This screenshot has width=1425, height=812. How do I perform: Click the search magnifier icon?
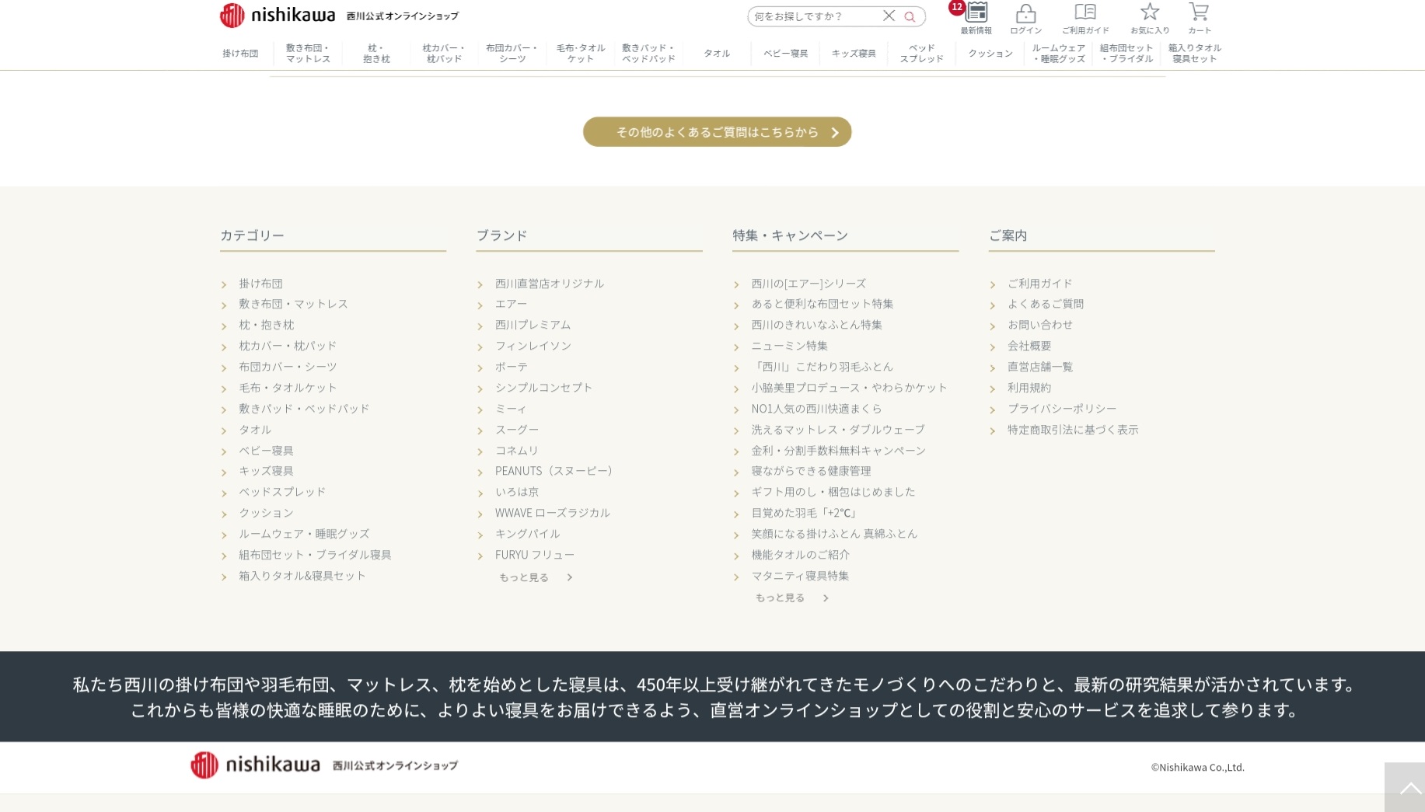(x=910, y=16)
